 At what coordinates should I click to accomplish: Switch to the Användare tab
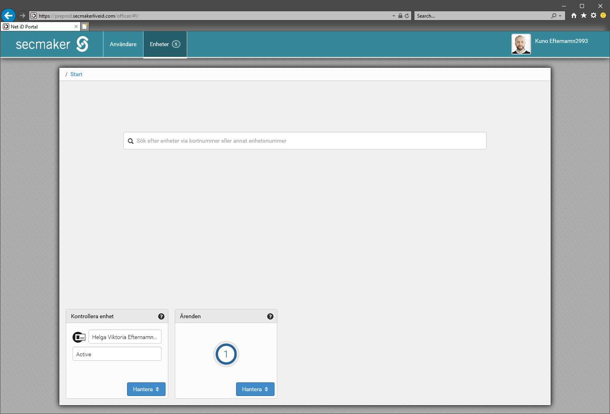(x=123, y=44)
